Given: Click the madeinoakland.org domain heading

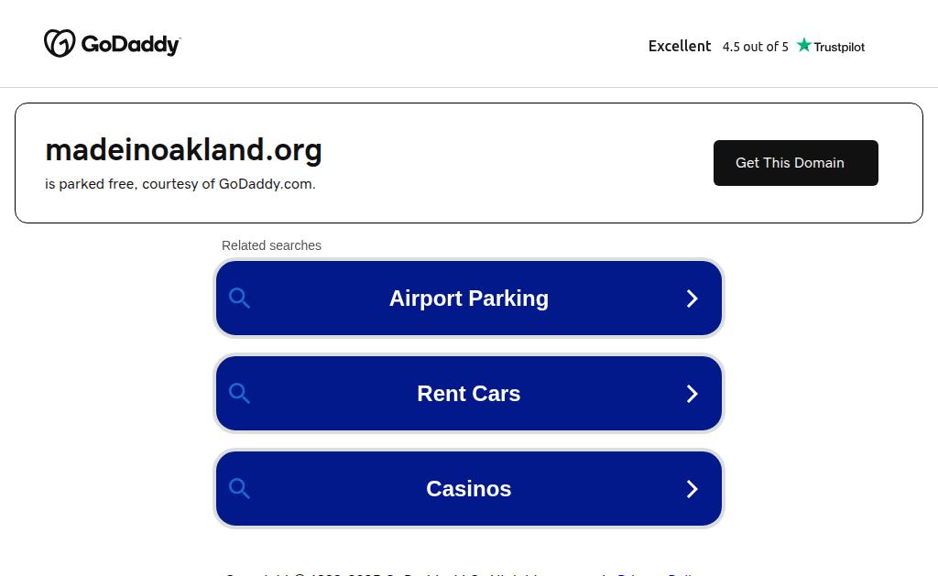Looking at the screenshot, I should [183, 150].
